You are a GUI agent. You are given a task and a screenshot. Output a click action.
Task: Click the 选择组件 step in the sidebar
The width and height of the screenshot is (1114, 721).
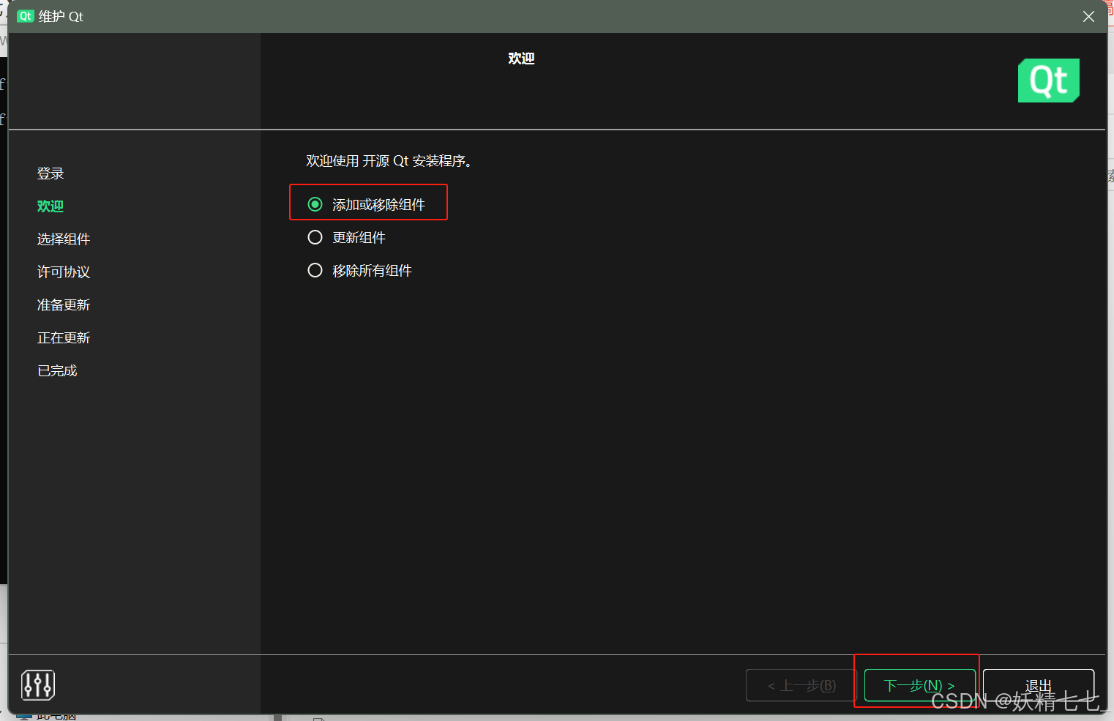64,239
